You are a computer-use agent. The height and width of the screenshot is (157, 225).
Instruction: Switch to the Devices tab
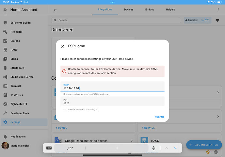coord(129,9)
